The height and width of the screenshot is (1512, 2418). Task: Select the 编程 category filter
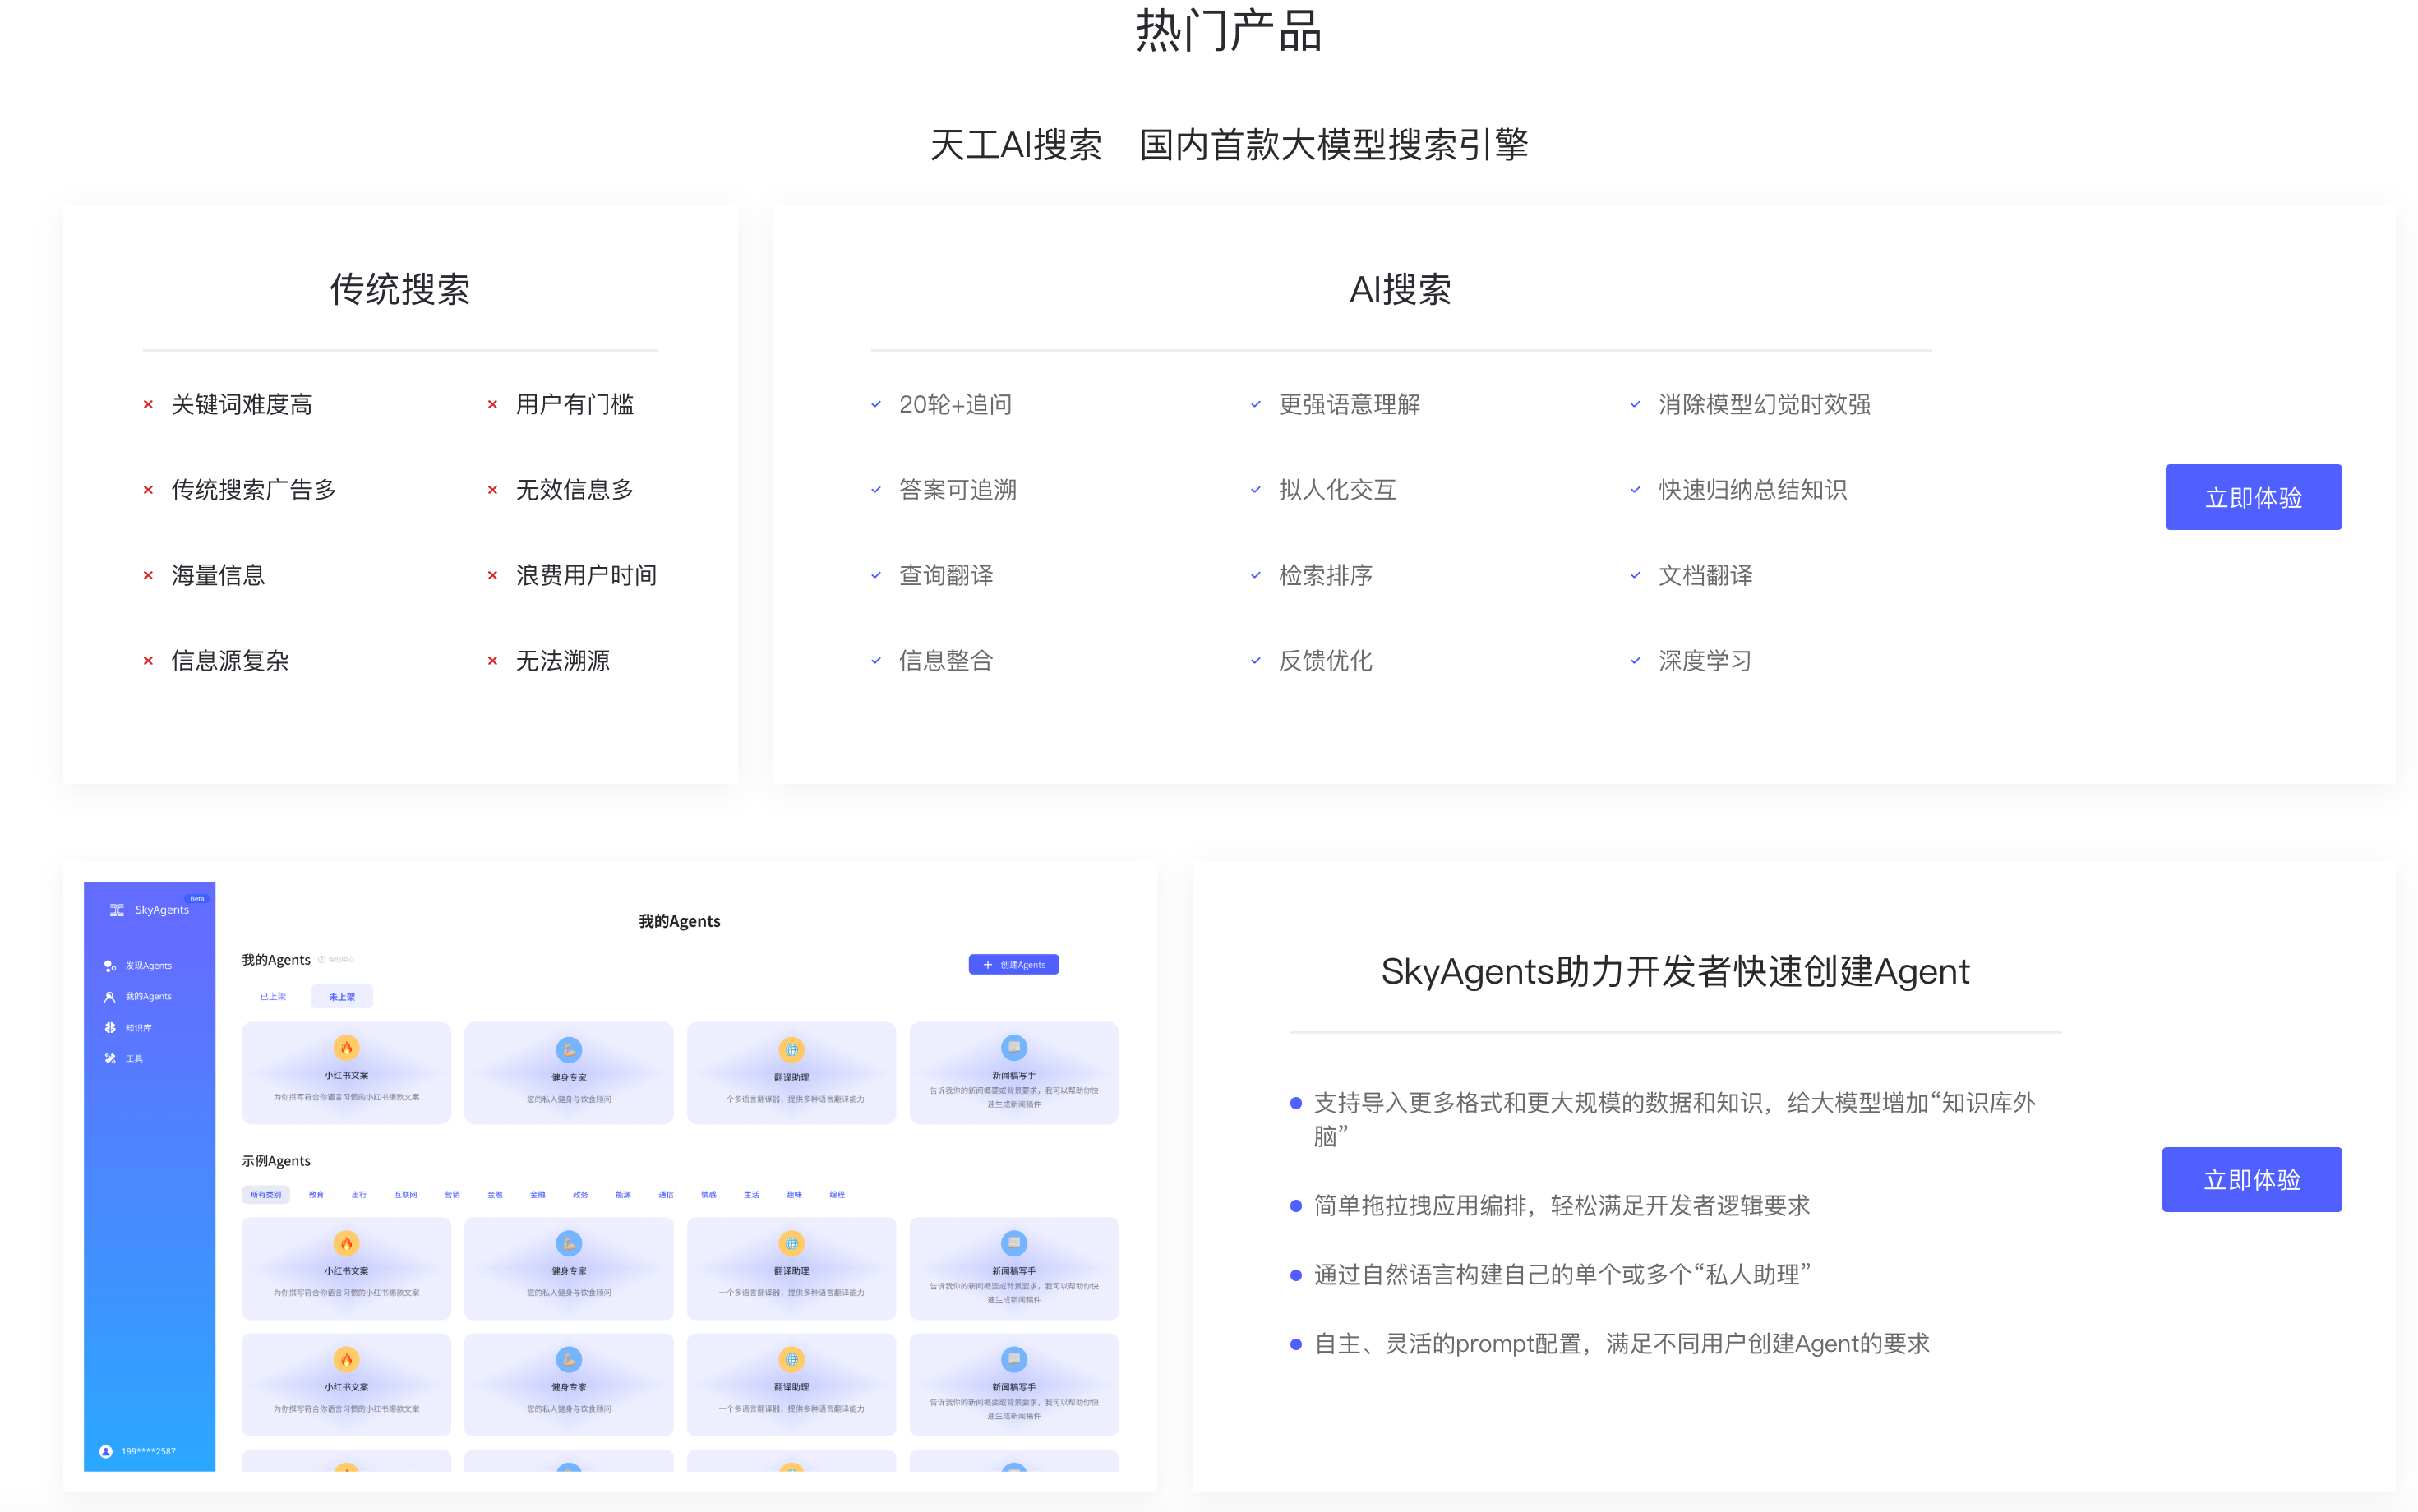click(837, 1195)
